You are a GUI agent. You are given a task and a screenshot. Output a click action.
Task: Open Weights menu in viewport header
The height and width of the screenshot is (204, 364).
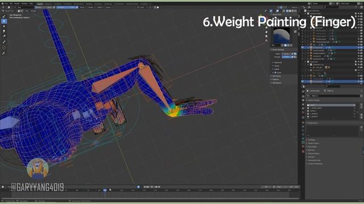click(x=34, y=11)
